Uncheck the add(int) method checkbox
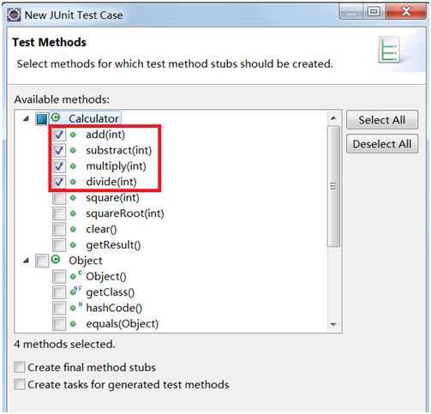The height and width of the screenshot is (414, 431). coord(59,135)
